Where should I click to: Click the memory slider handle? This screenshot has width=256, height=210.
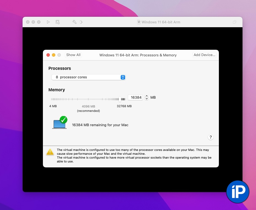click(120, 99)
